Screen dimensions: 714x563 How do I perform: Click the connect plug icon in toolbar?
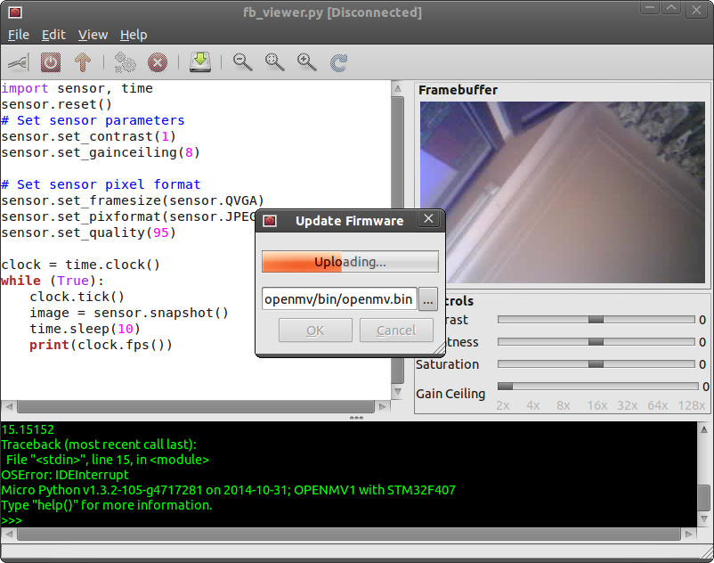pos(19,62)
